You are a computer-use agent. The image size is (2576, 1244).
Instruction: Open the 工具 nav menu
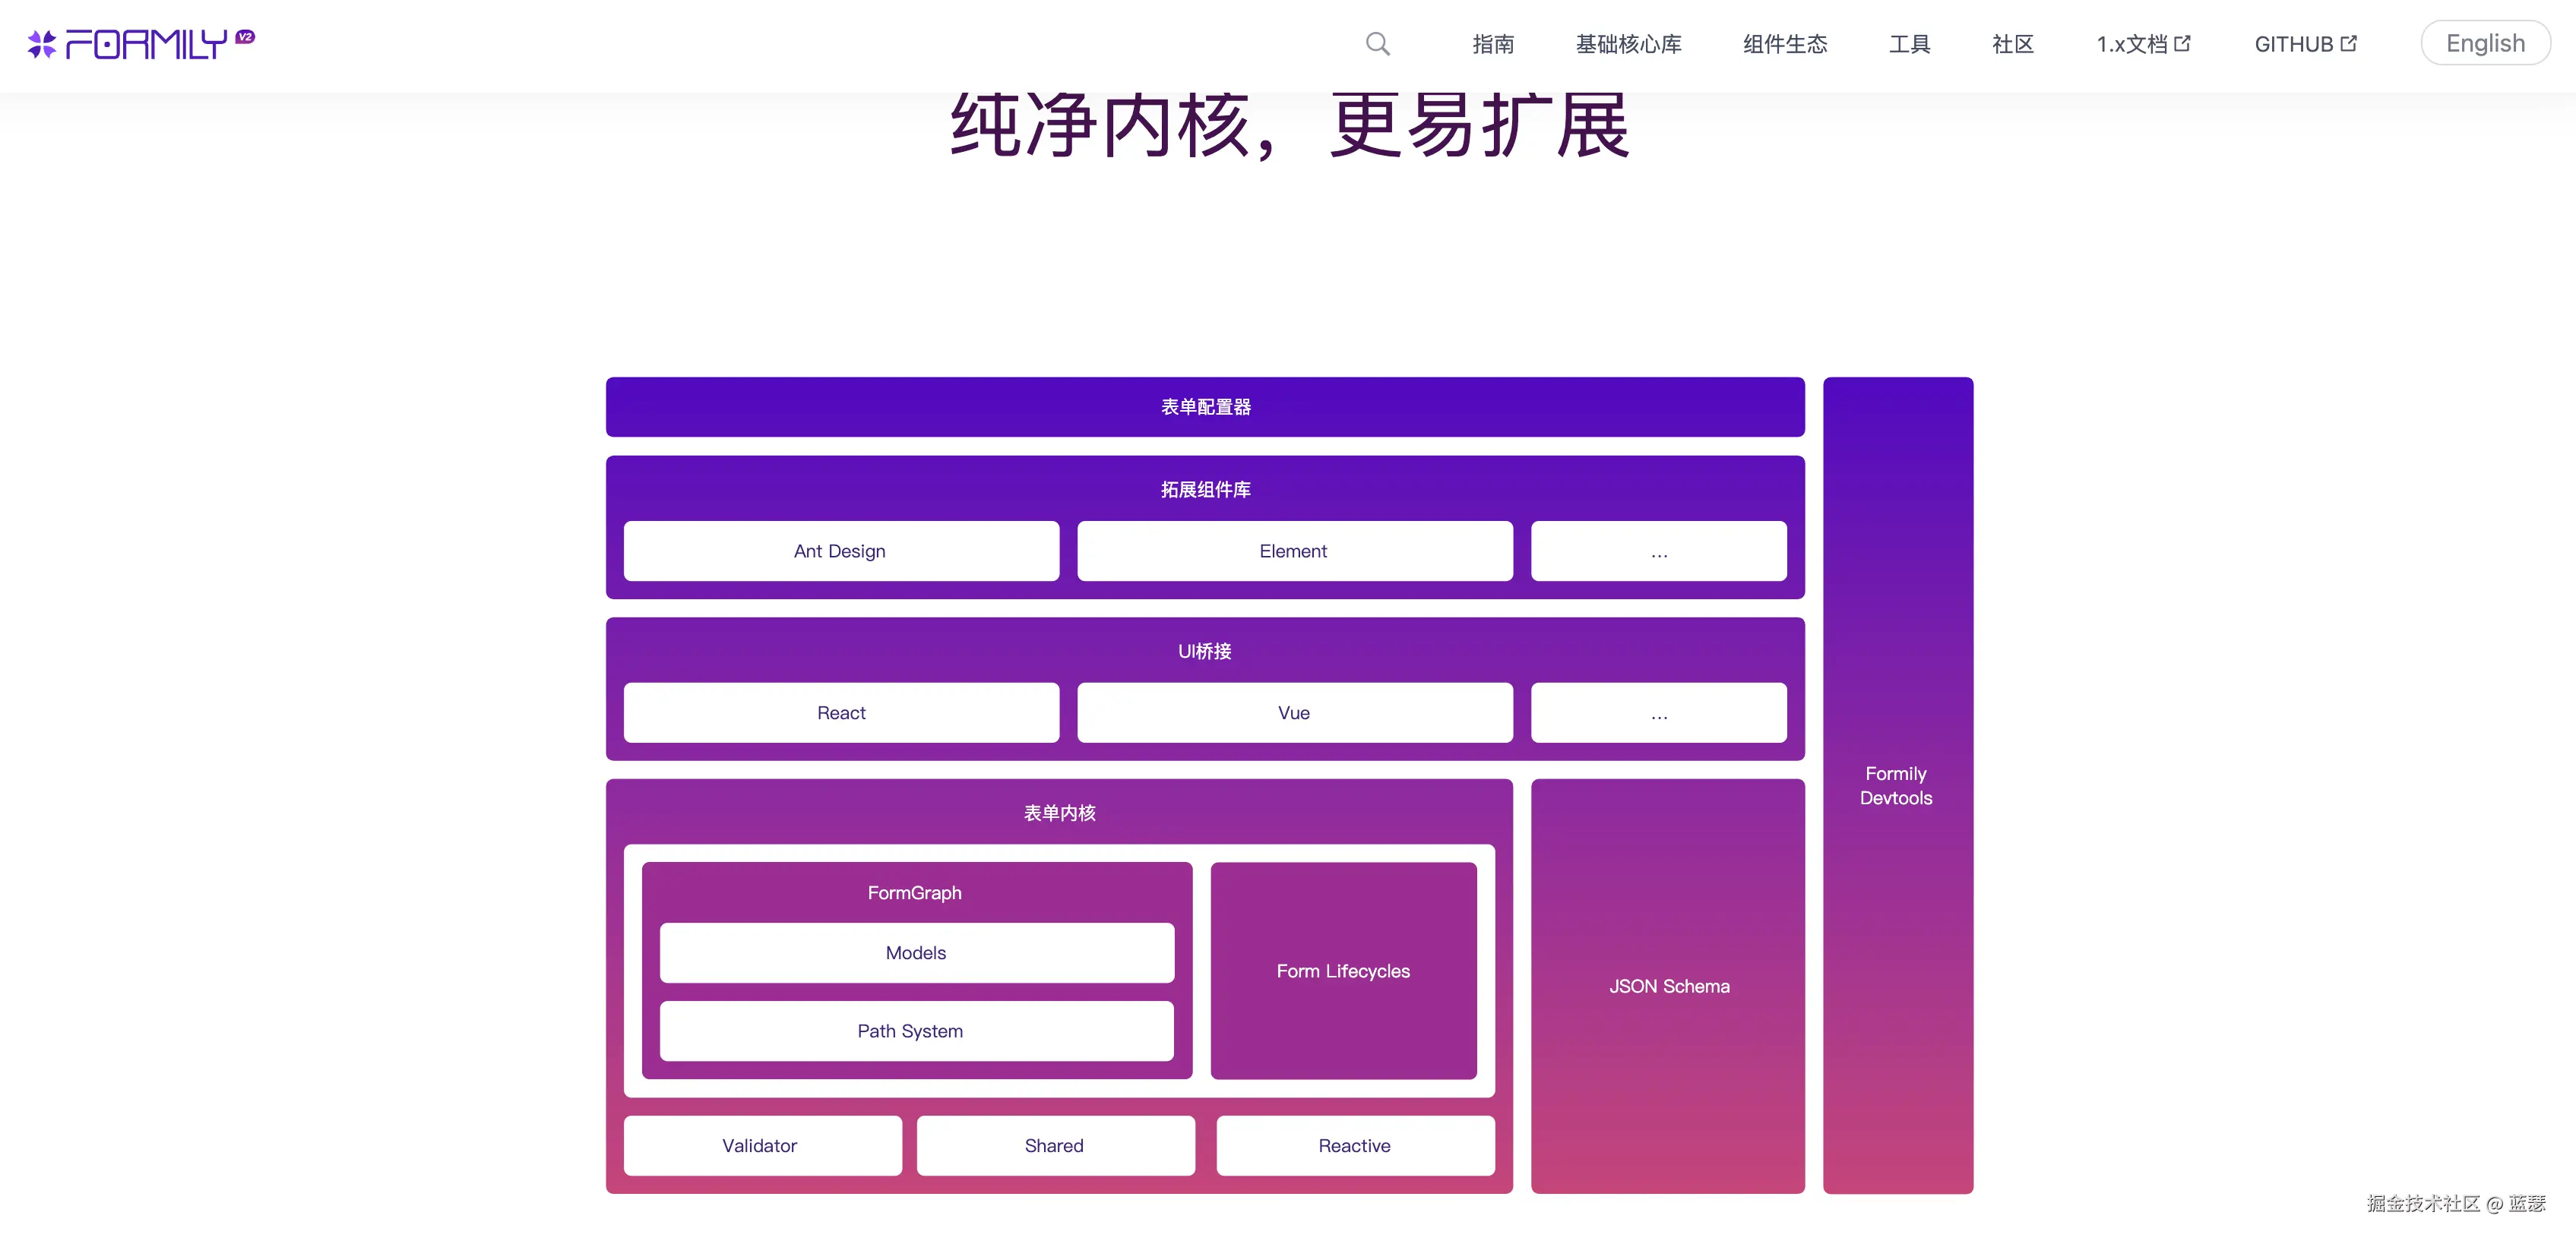(x=1909, y=44)
